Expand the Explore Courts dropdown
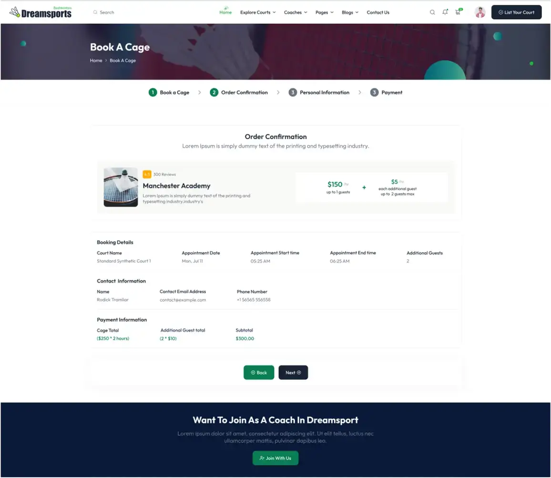 [x=258, y=12]
